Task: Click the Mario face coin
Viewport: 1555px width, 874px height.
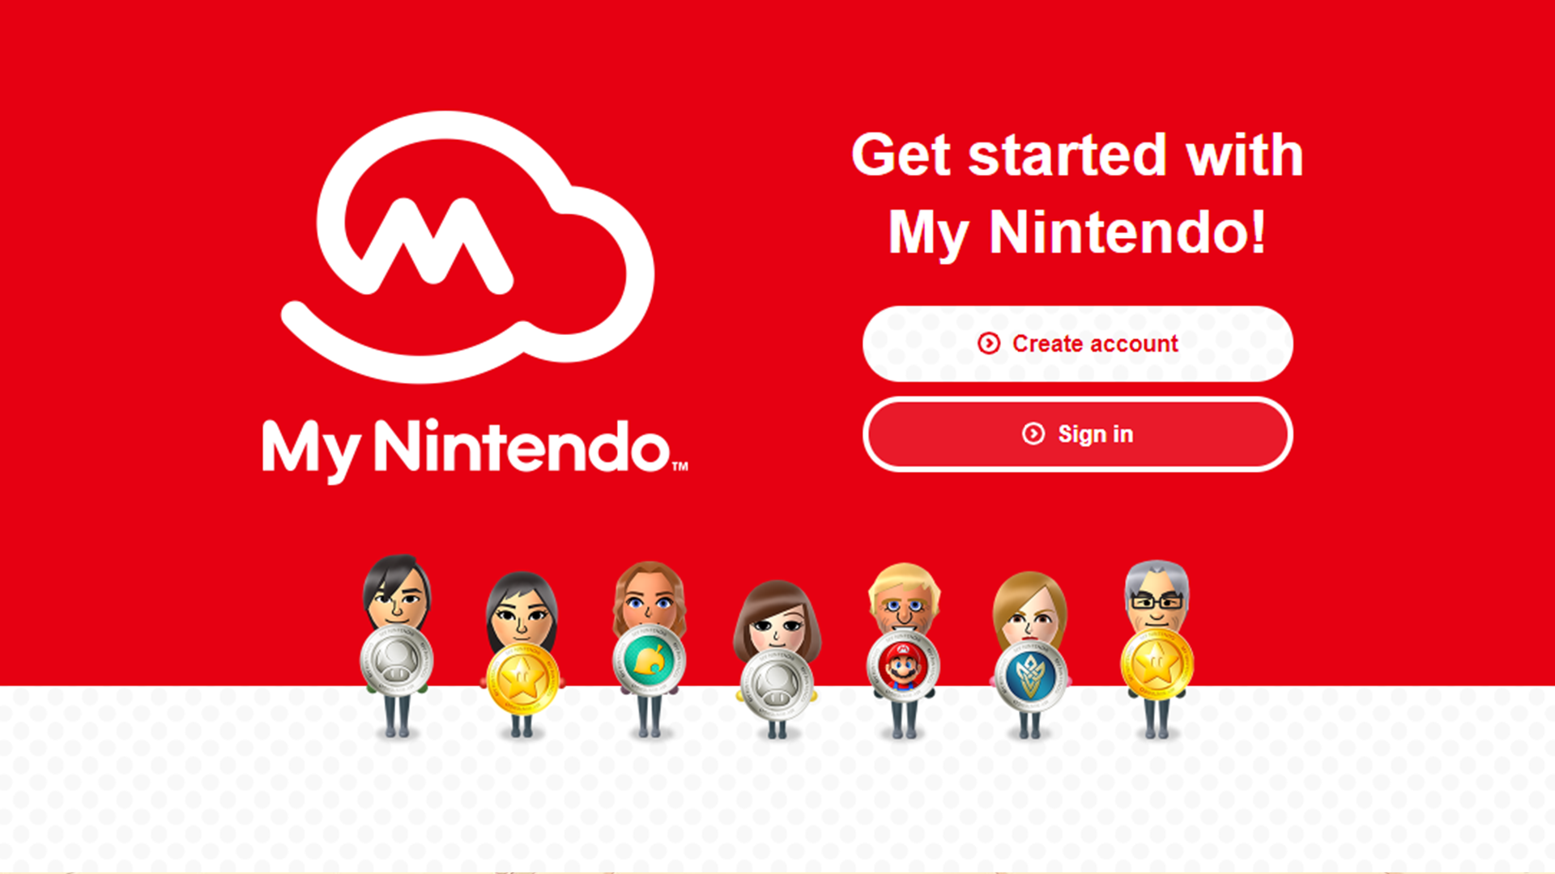Action: [903, 667]
